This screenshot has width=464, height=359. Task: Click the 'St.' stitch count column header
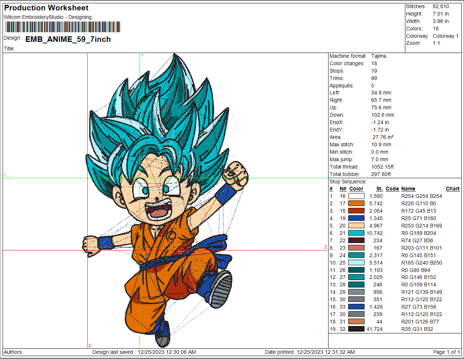(x=379, y=189)
